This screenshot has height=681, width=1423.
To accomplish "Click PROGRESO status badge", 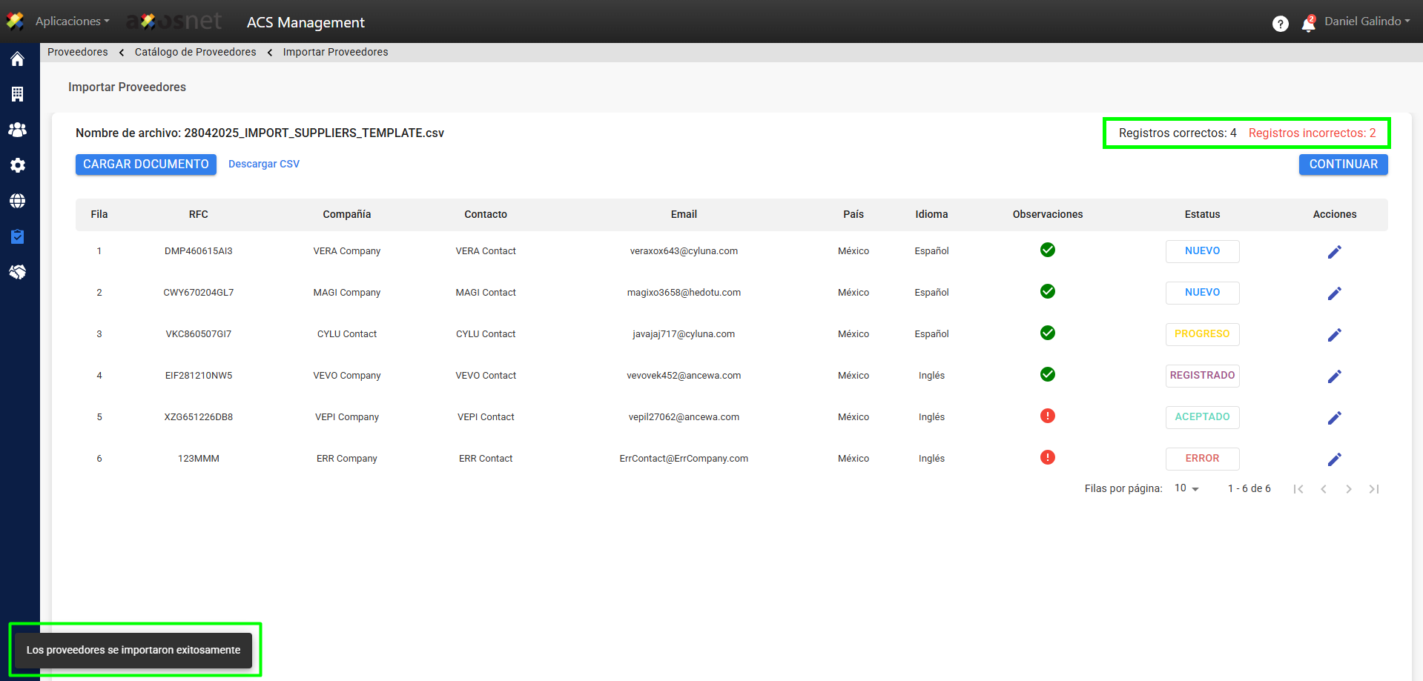I will pyautogui.click(x=1202, y=334).
